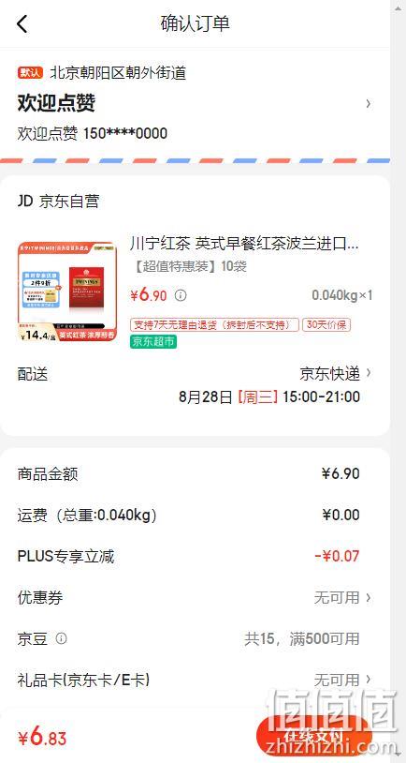Expand the delivery address chevron
406x763 pixels.
pos(369,104)
